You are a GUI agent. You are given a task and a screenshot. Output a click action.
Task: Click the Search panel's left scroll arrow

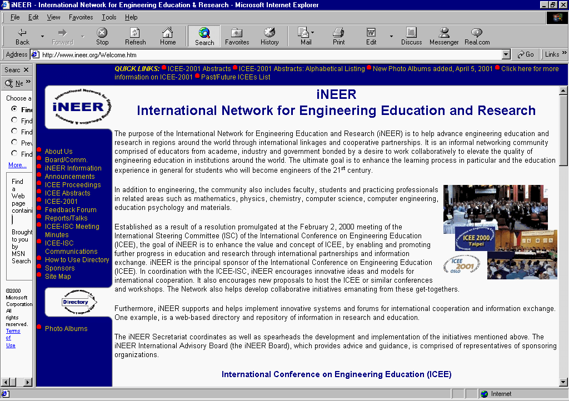coord(6,382)
